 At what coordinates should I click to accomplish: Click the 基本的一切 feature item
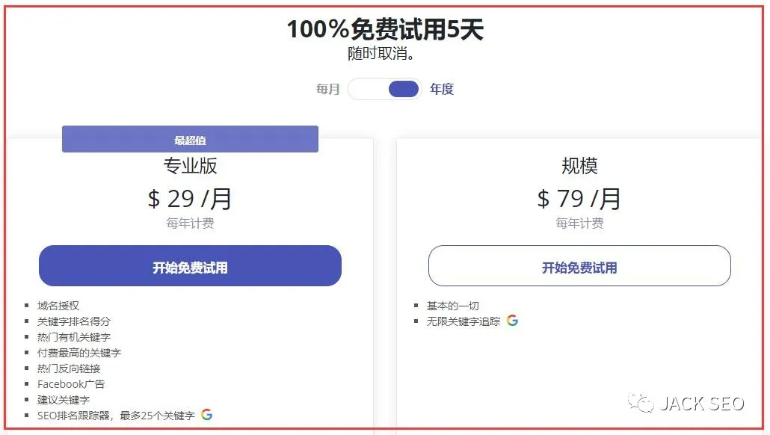point(453,306)
